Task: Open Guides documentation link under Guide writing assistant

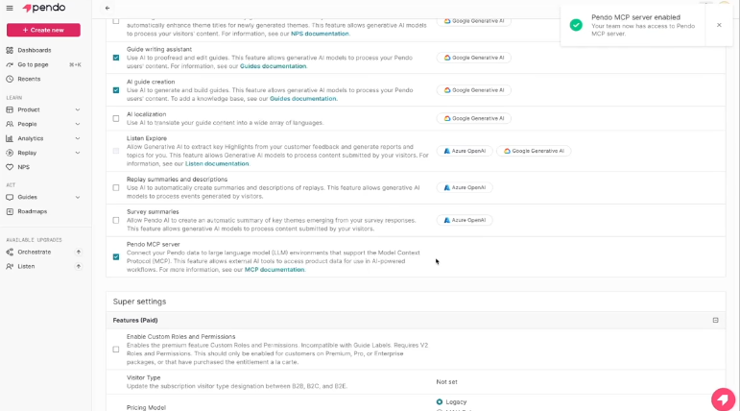Action: (x=273, y=66)
